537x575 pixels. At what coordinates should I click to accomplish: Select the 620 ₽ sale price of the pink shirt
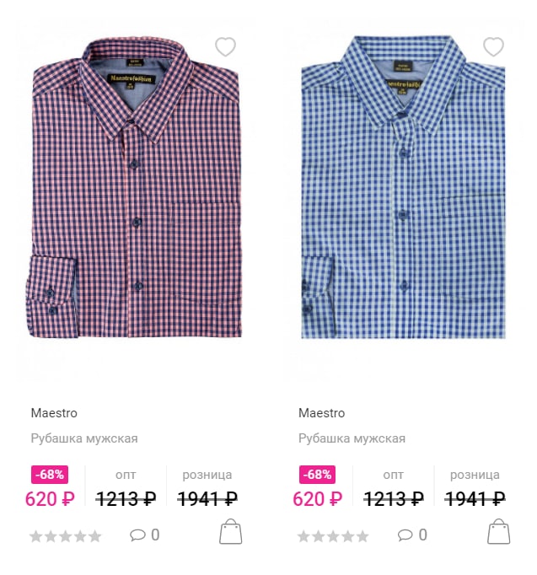50,499
